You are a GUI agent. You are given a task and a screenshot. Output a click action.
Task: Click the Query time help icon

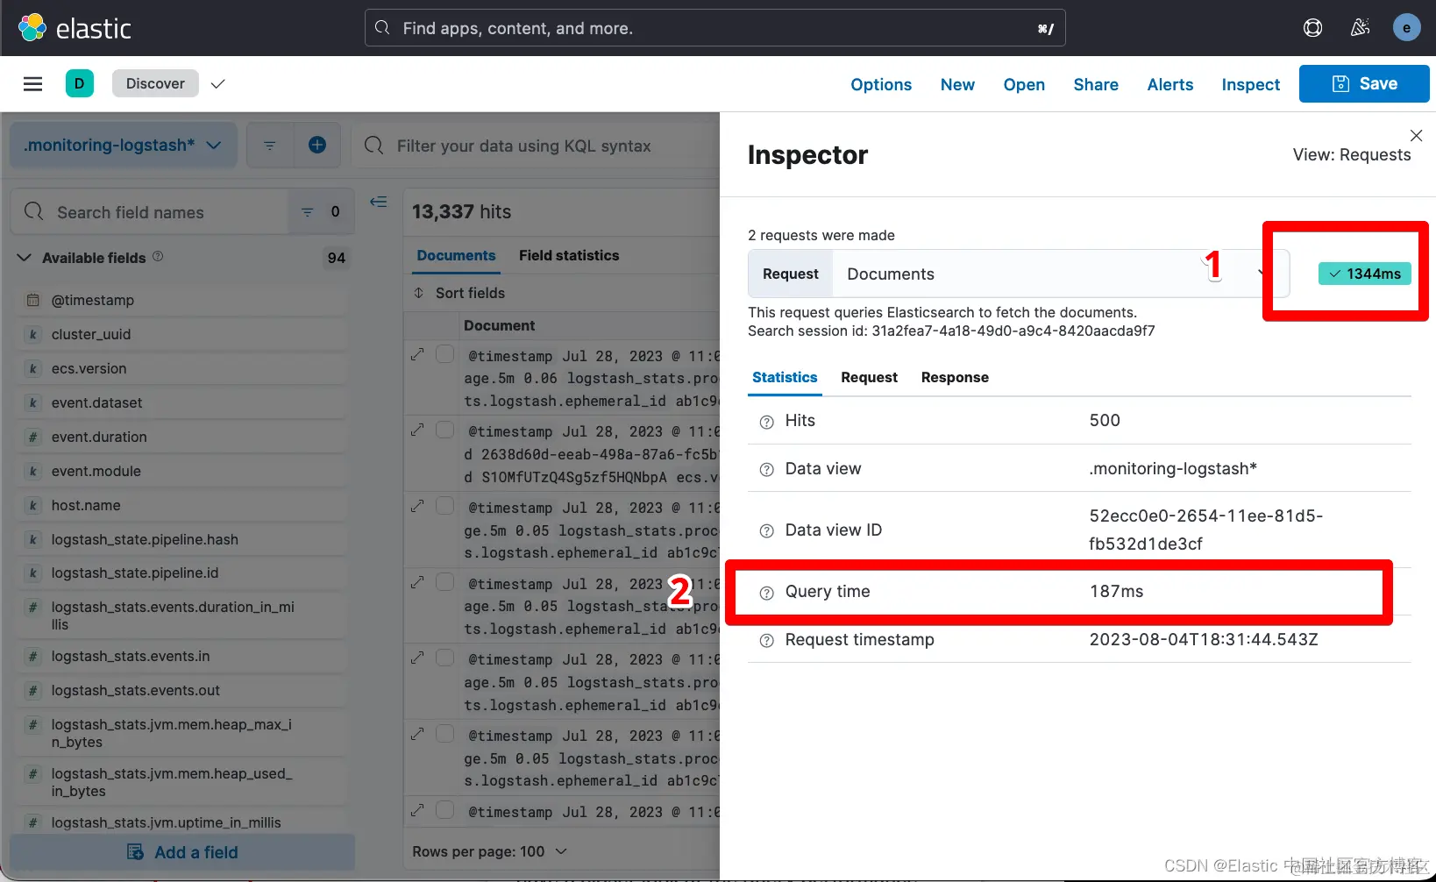766,593
